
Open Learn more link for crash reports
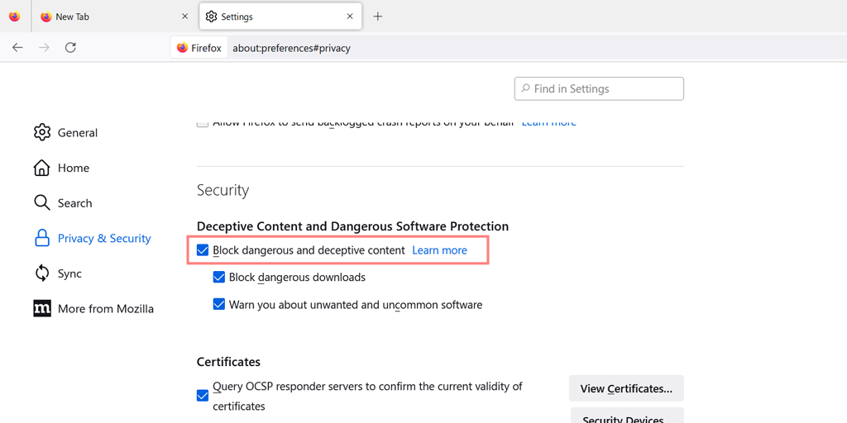click(549, 122)
